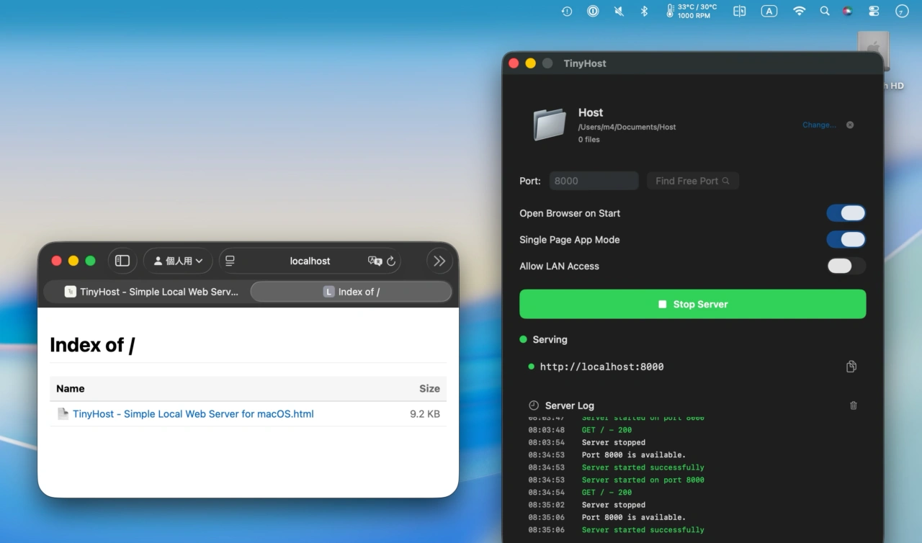The height and width of the screenshot is (543, 922).
Task: Disable Open Browser on Start
Action: coord(846,213)
